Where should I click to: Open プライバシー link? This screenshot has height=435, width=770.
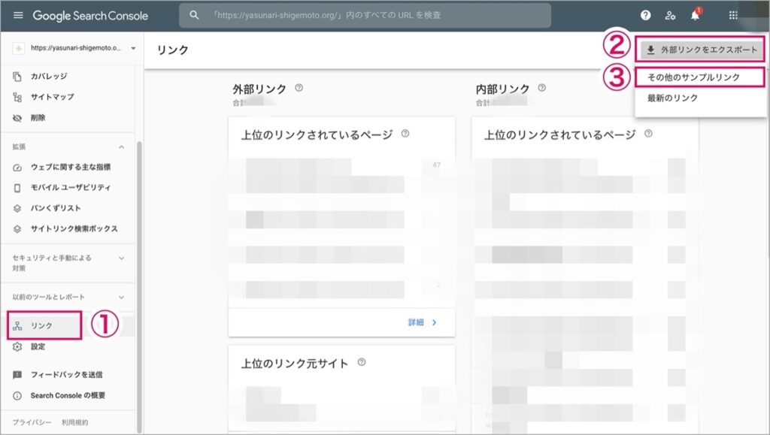(x=32, y=422)
